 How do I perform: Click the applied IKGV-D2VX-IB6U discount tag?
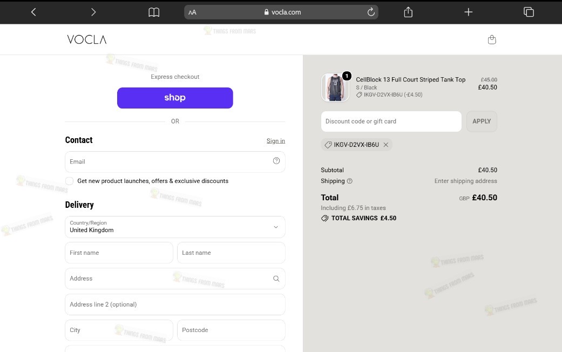[356, 145]
